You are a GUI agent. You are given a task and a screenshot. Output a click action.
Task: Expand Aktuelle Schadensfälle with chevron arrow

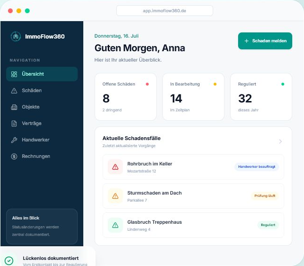click(x=280, y=141)
